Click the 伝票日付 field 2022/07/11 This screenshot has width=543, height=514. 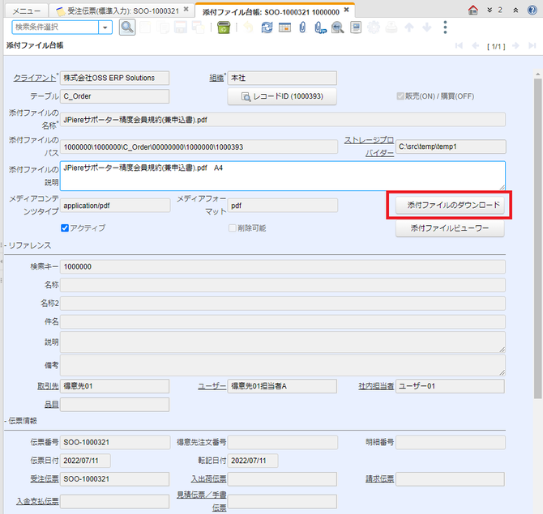coord(85,461)
